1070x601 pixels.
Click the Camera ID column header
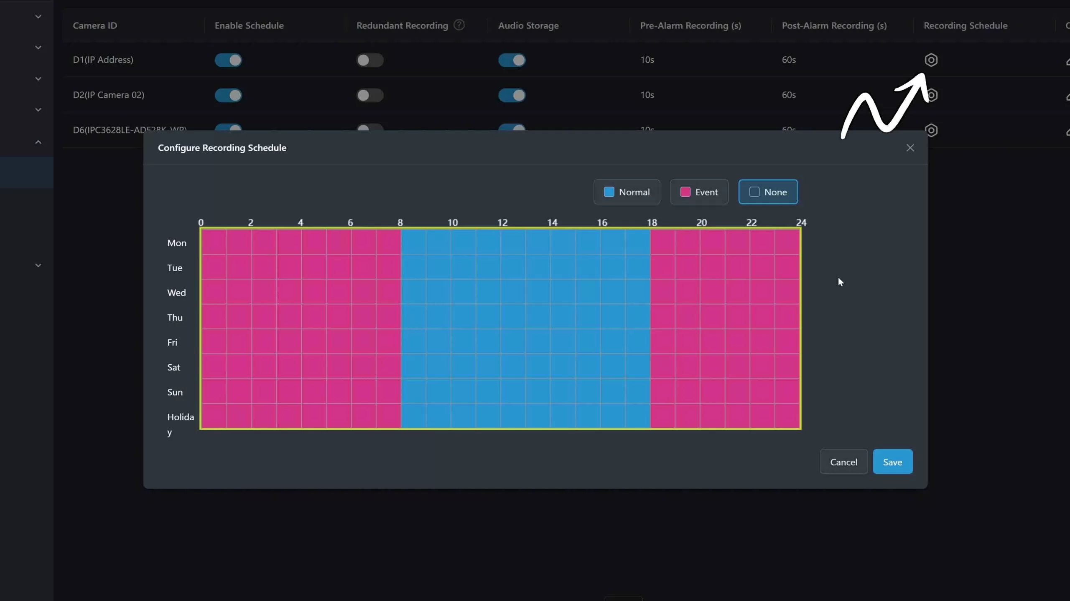click(95, 25)
